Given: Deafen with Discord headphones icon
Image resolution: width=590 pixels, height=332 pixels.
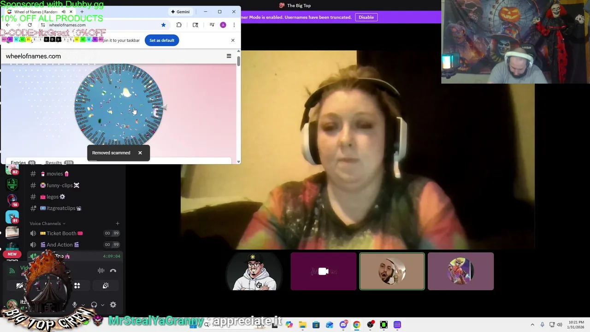Looking at the screenshot, I should tap(94, 305).
